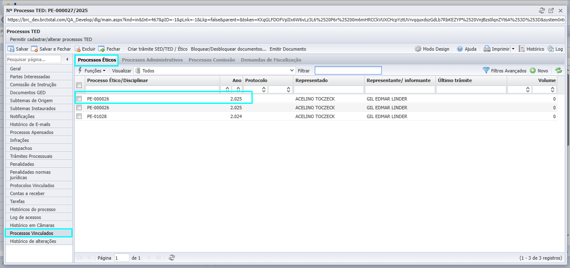Click Salvar e Fechar in toolbar
570x268 pixels.
pyautogui.click(x=51, y=49)
